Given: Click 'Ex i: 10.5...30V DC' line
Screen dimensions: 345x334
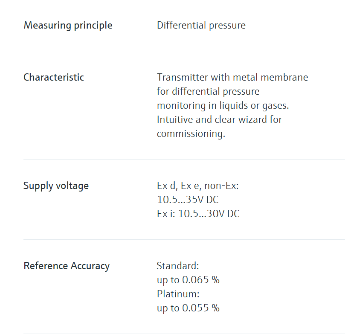Looking at the screenshot, I should pos(198,214).
